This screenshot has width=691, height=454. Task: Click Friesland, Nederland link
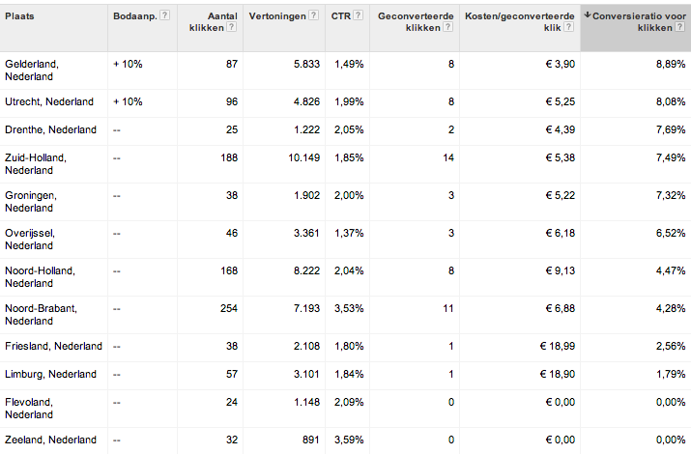(53, 346)
